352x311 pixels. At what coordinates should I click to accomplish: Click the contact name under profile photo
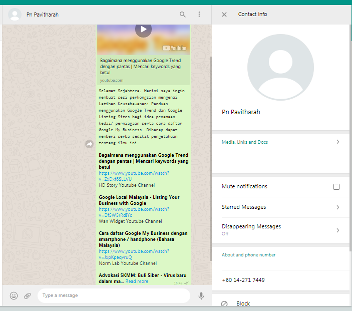(x=241, y=112)
